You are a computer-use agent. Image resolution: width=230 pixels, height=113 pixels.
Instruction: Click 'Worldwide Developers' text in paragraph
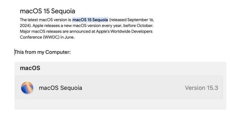point(131,31)
